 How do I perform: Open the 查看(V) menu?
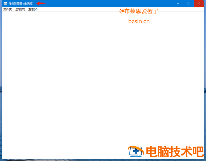click(33, 9)
